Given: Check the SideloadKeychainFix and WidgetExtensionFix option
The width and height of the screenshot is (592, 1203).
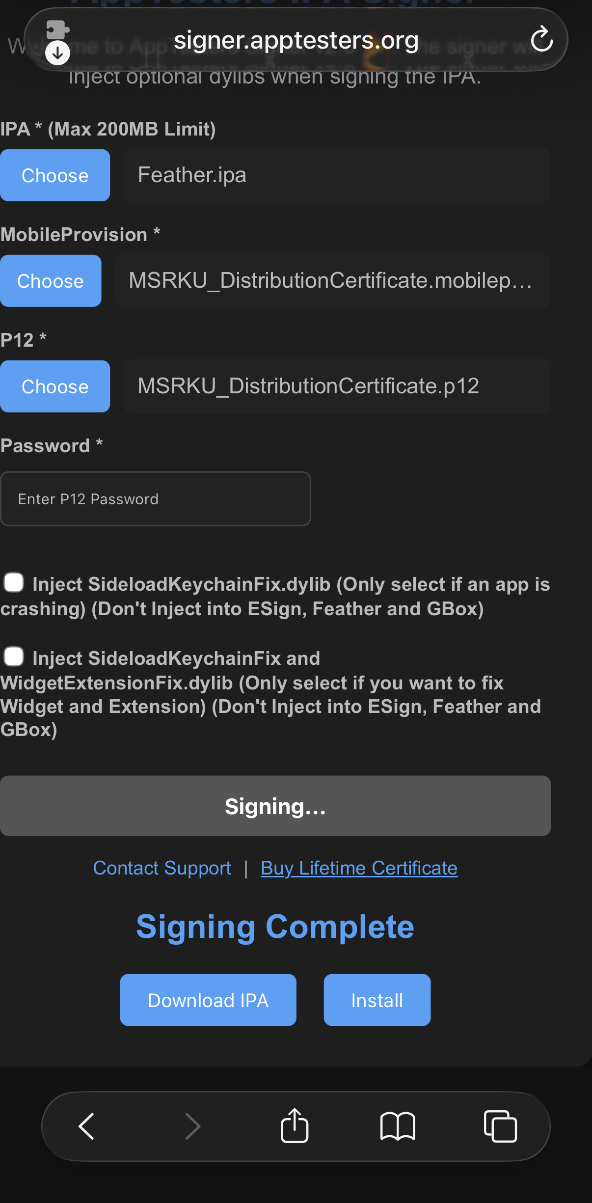Looking at the screenshot, I should 14,656.
